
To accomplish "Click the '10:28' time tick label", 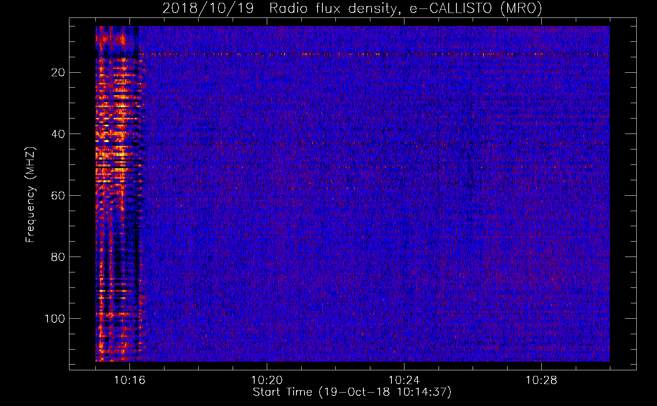I will [541, 380].
